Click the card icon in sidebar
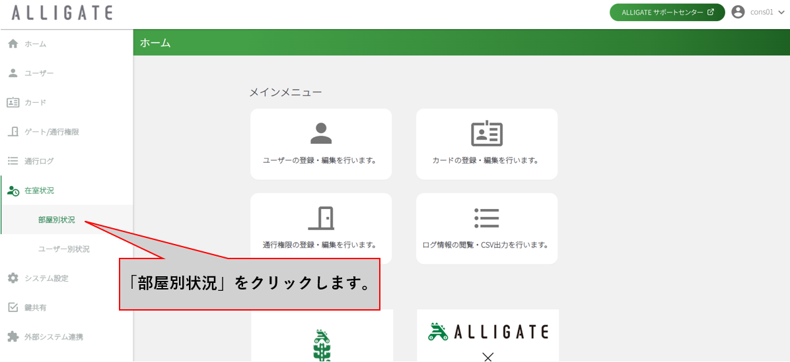This screenshot has height=362, width=790. tap(13, 103)
